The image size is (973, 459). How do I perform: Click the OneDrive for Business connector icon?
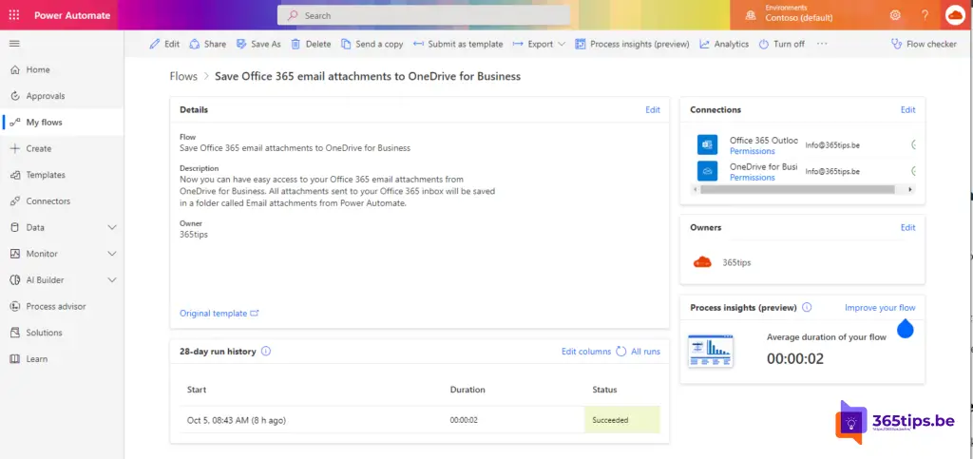[707, 171]
